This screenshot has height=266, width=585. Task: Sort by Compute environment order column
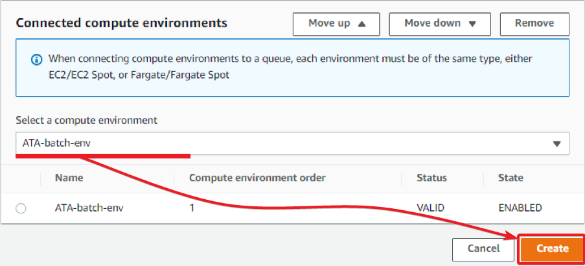(257, 178)
